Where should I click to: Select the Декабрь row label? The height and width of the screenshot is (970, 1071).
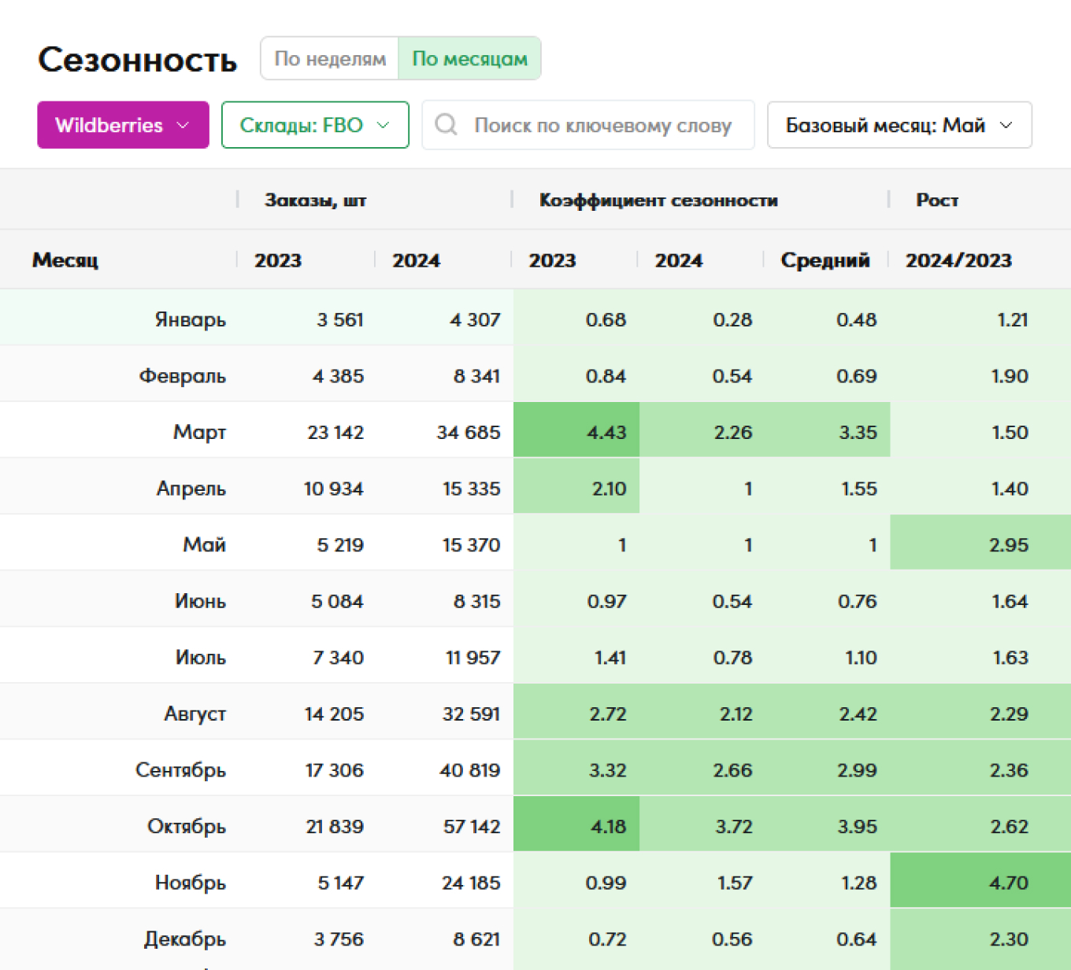(184, 939)
